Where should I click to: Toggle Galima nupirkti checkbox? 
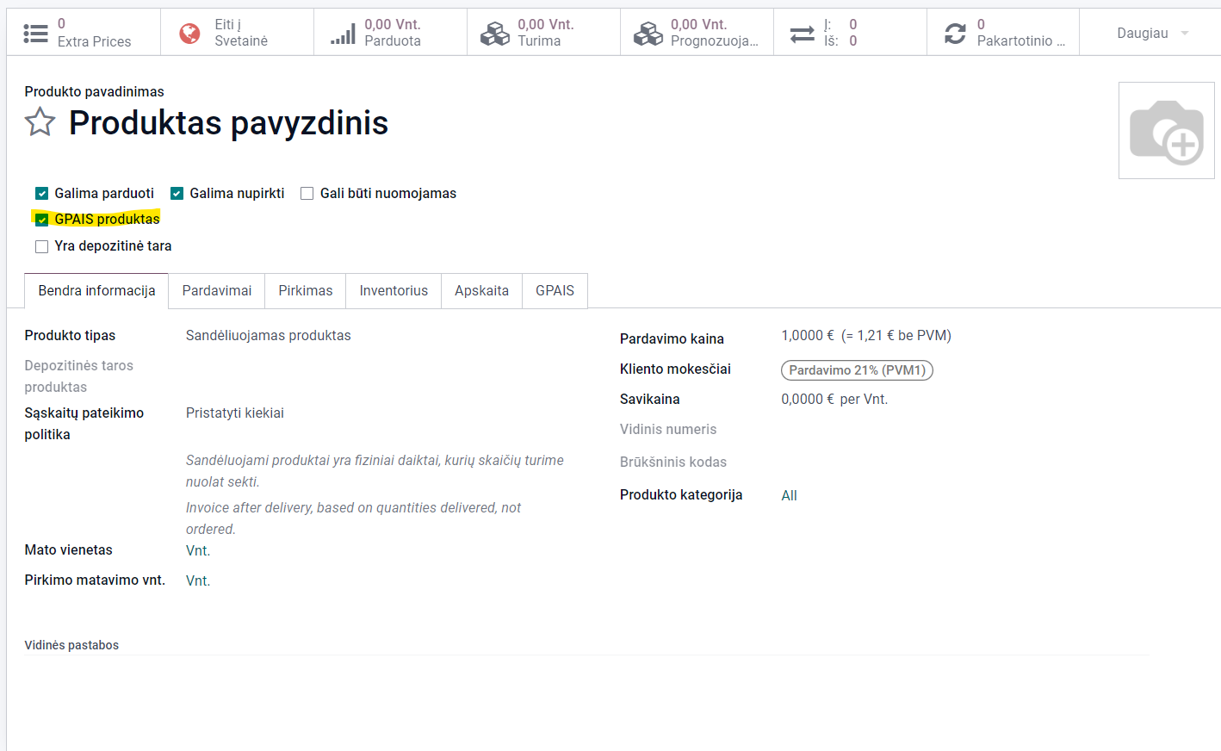177,194
